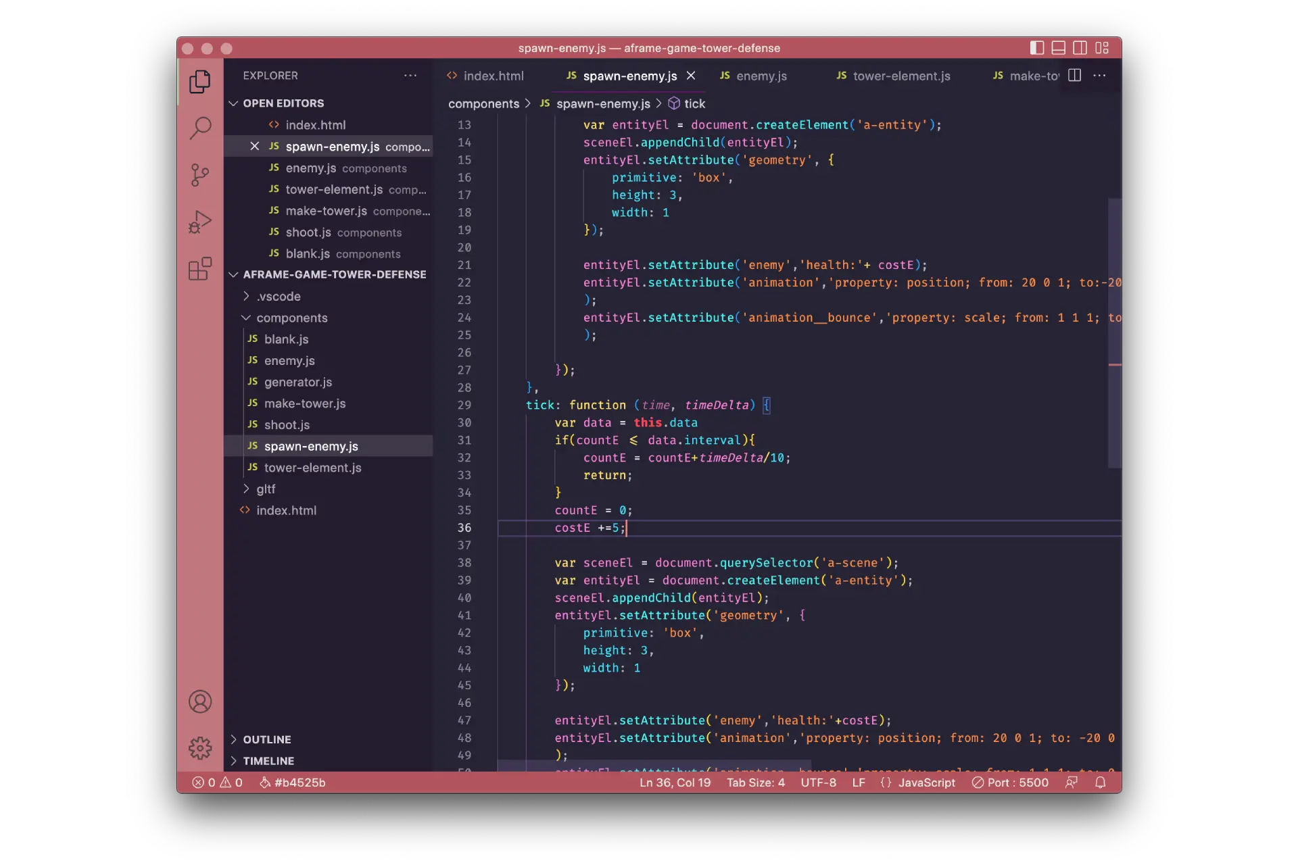The height and width of the screenshot is (865, 1298).
Task: Toggle the secondary sidebar visibility
Action: [1081, 47]
